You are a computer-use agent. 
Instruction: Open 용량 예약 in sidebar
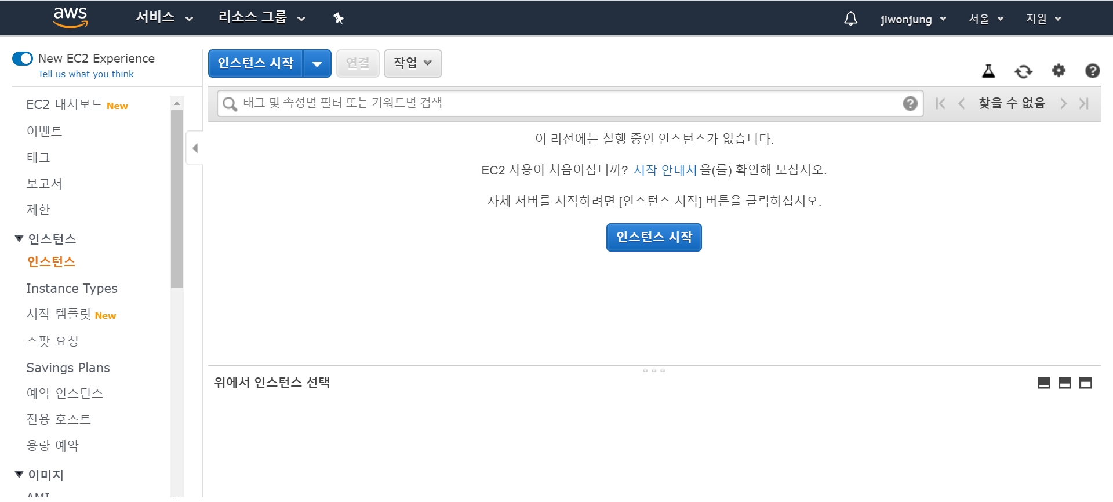click(x=53, y=445)
